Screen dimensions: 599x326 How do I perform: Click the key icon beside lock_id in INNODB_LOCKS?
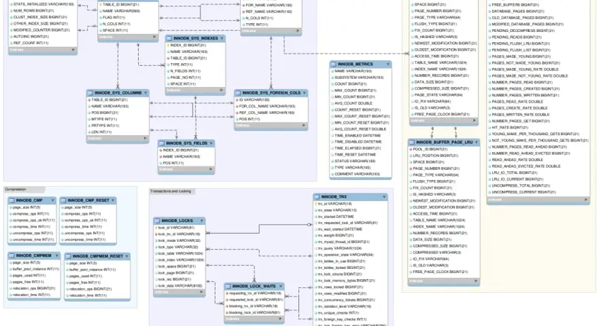[156, 228]
